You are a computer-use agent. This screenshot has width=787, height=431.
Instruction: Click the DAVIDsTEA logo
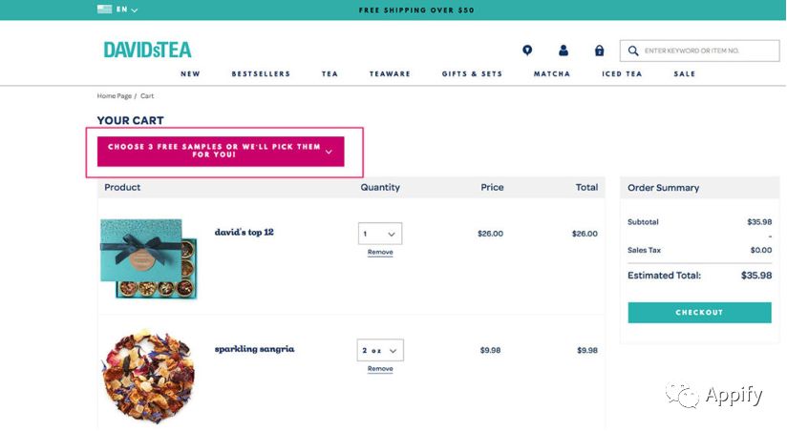(147, 50)
